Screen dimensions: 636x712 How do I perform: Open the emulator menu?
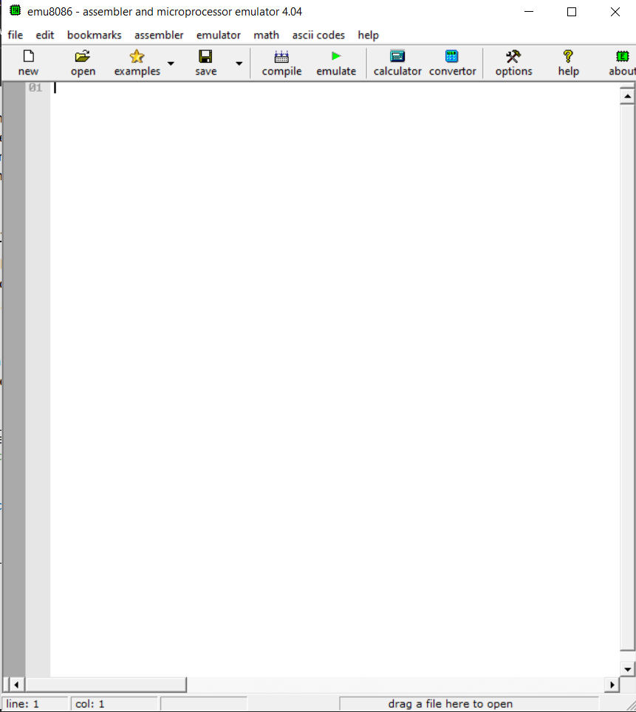point(218,35)
